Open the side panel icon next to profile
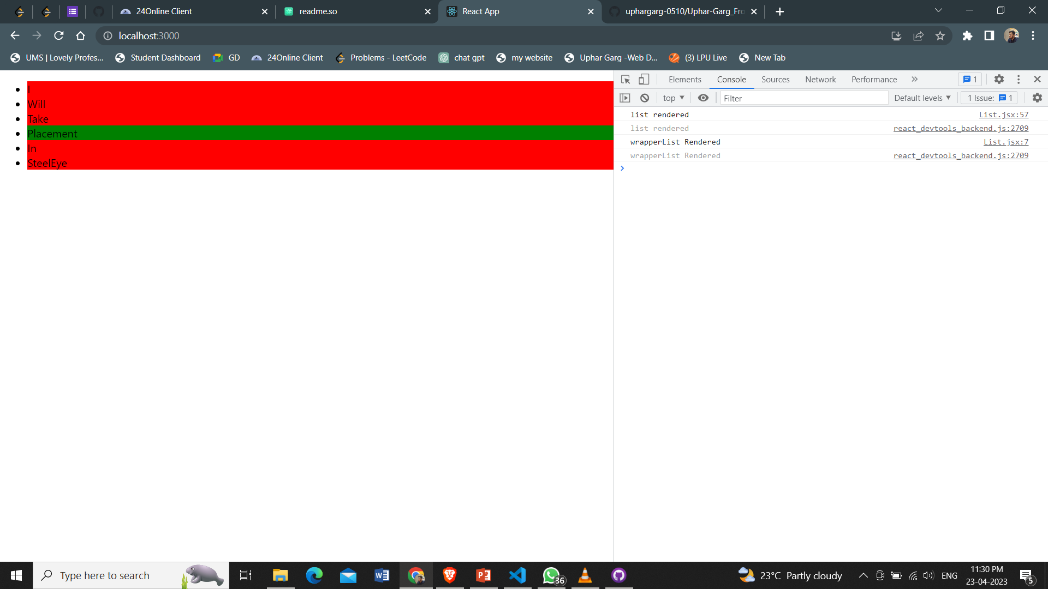 pyautogui.click(x=988, y=36)
